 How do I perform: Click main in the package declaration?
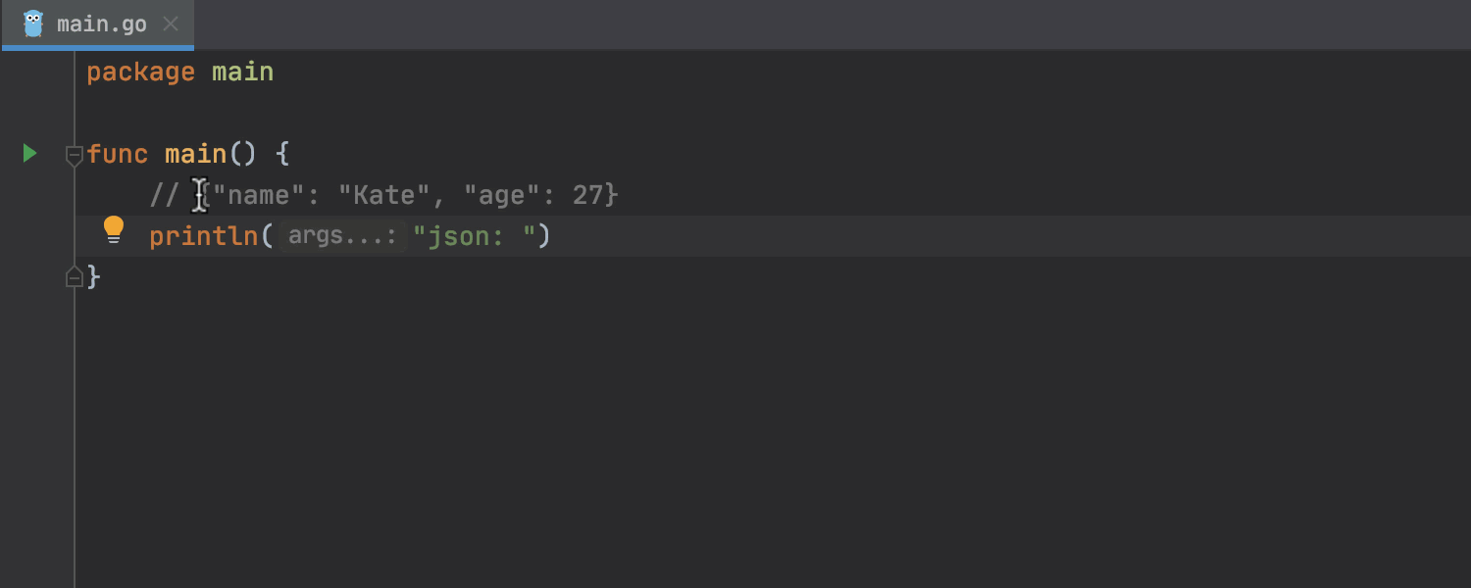tap(242, 73)
